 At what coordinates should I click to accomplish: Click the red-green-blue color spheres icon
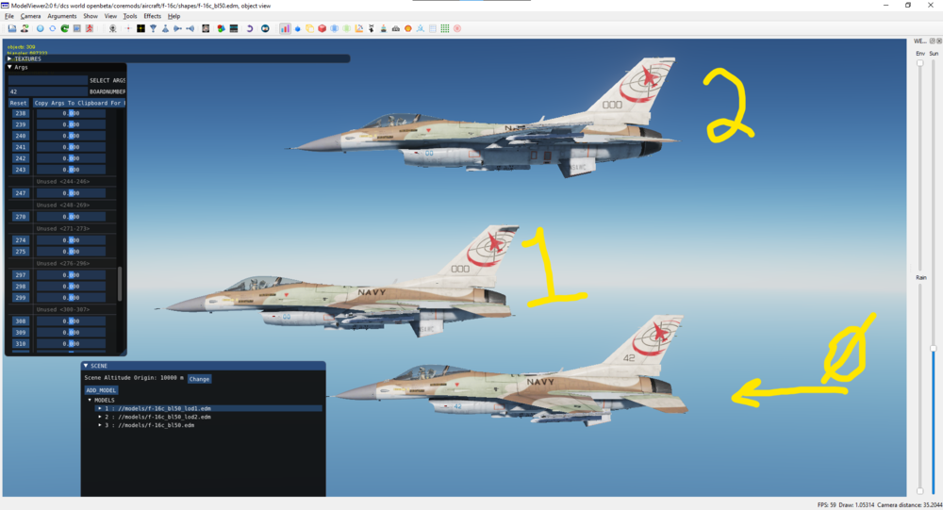pos(221,28)
